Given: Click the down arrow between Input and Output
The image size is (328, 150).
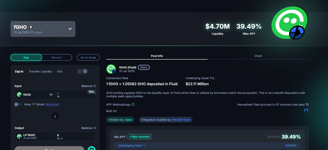Looking at the screenshot, I should pos(55,116).
